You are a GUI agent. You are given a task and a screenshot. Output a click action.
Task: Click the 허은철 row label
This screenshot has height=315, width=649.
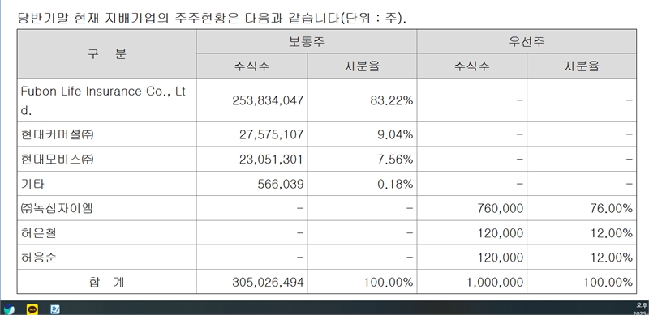(x=107, y=232)
